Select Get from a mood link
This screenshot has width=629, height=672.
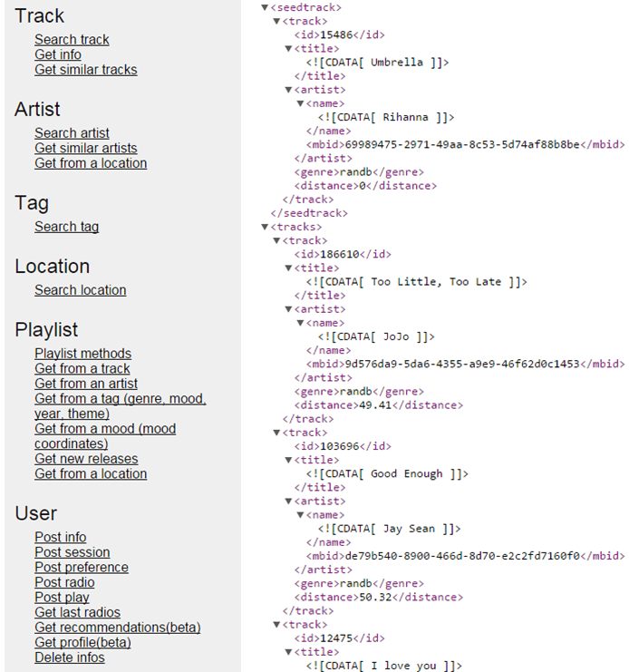tap(105, 429)
